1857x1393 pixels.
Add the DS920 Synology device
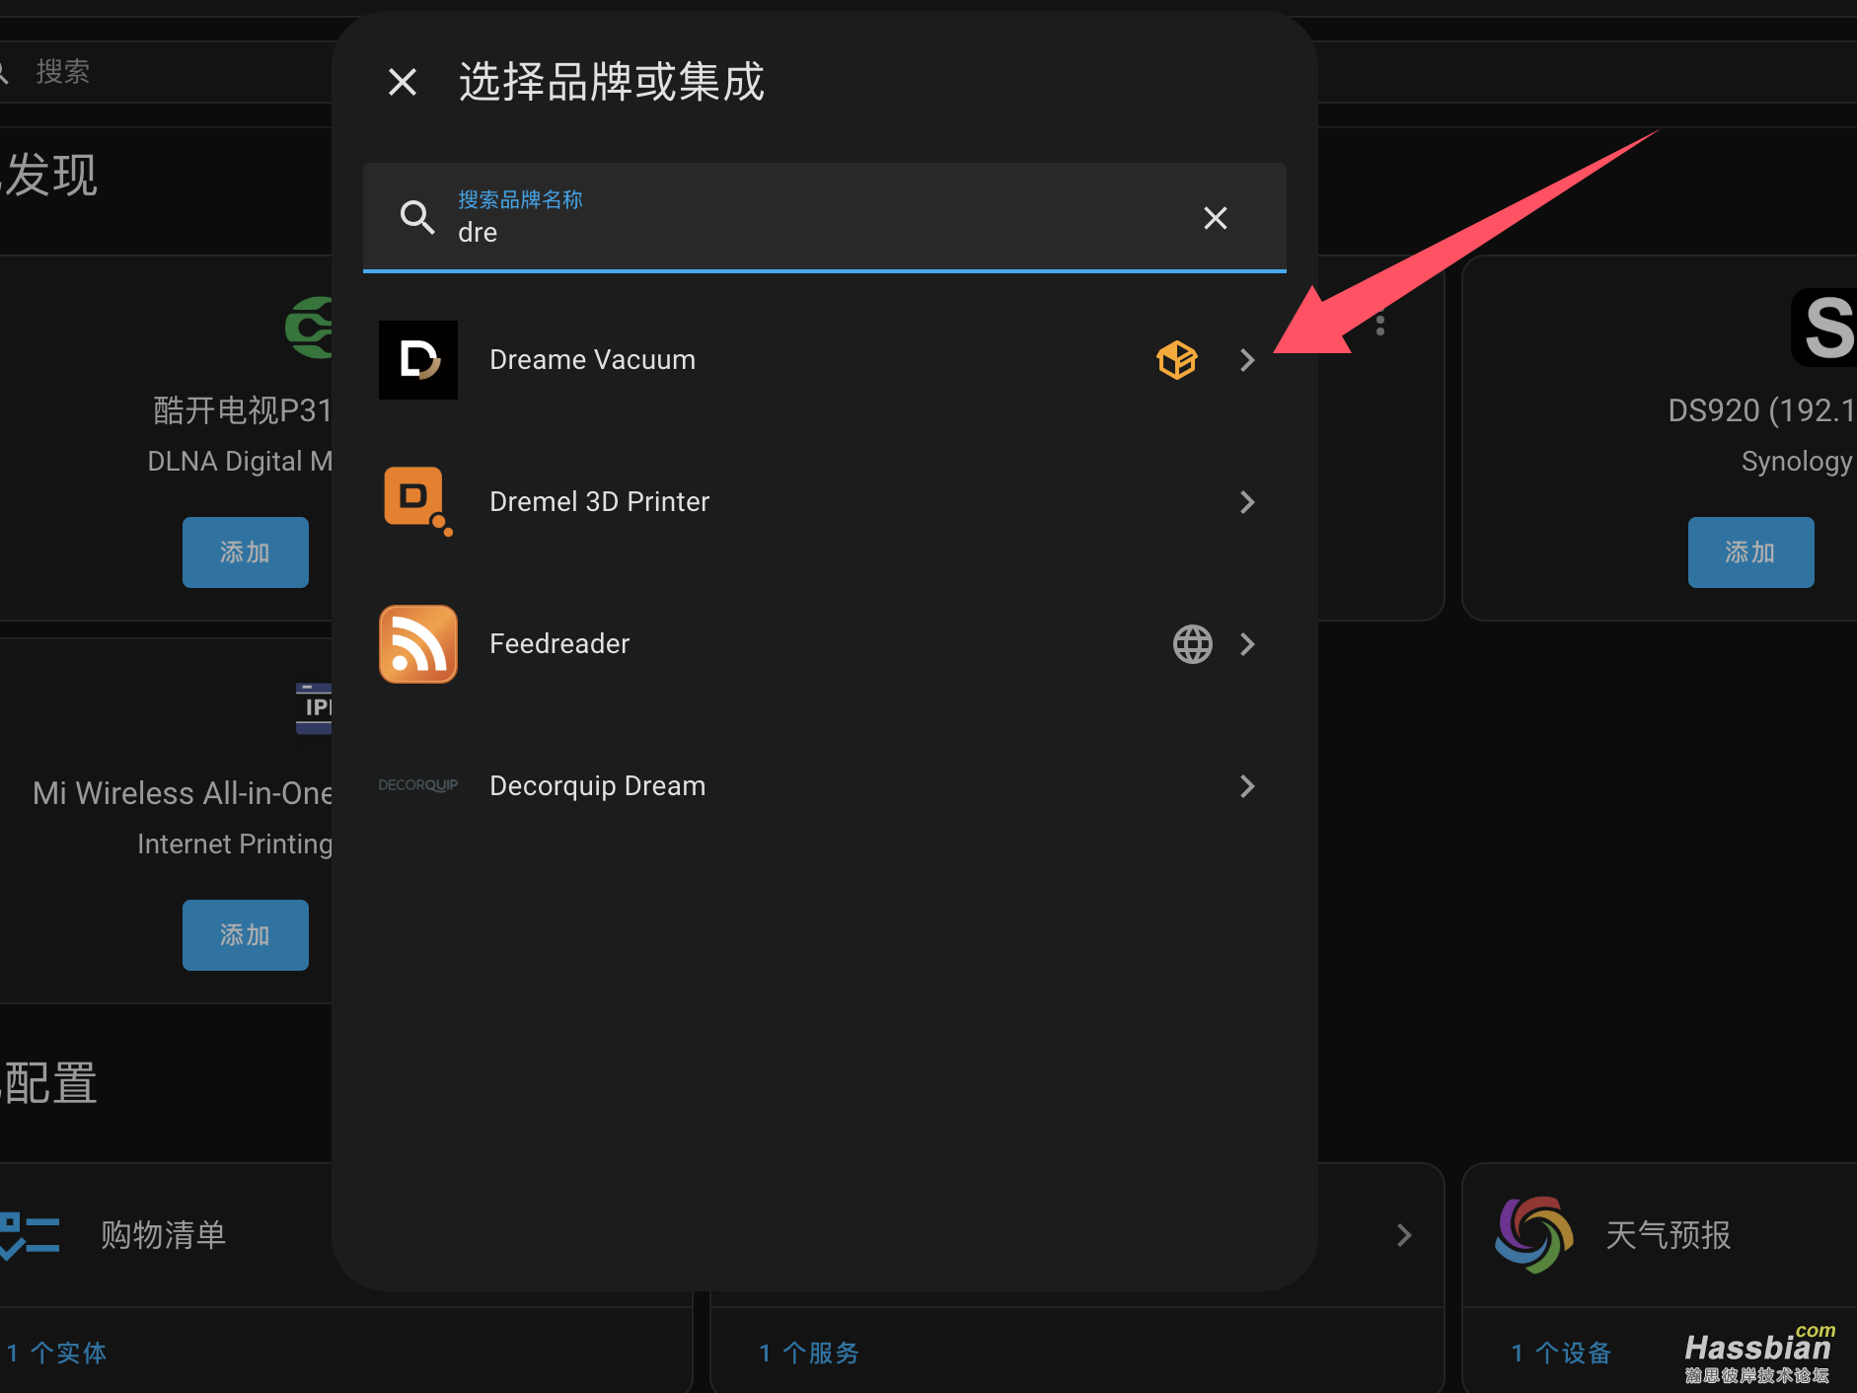(1751, 552)
